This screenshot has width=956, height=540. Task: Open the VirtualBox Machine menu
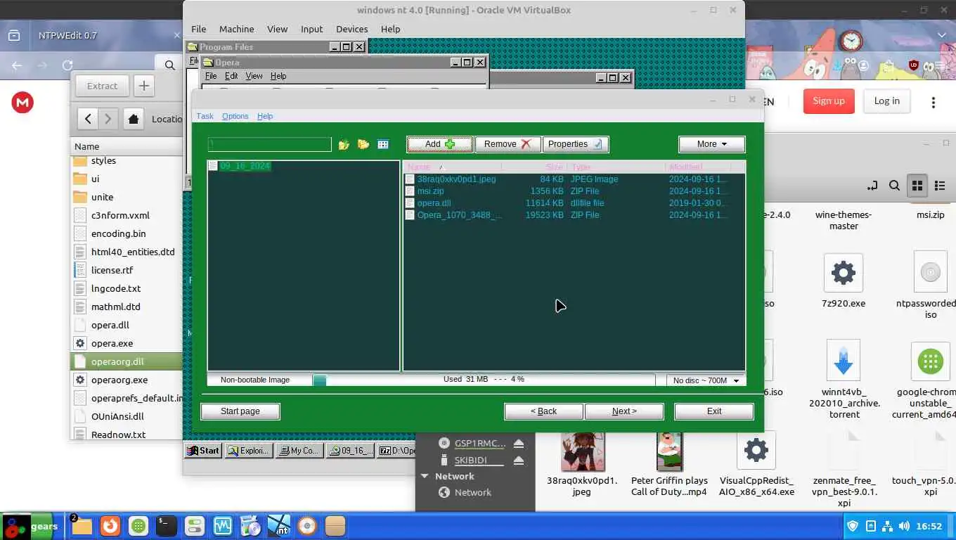pyautogui.click(x=236, y=29)
